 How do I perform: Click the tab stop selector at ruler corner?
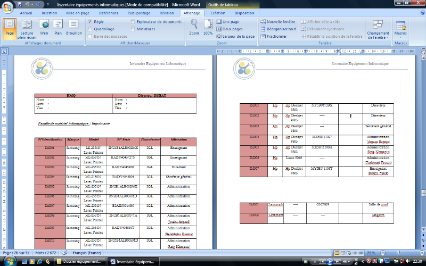pos(4,51)
